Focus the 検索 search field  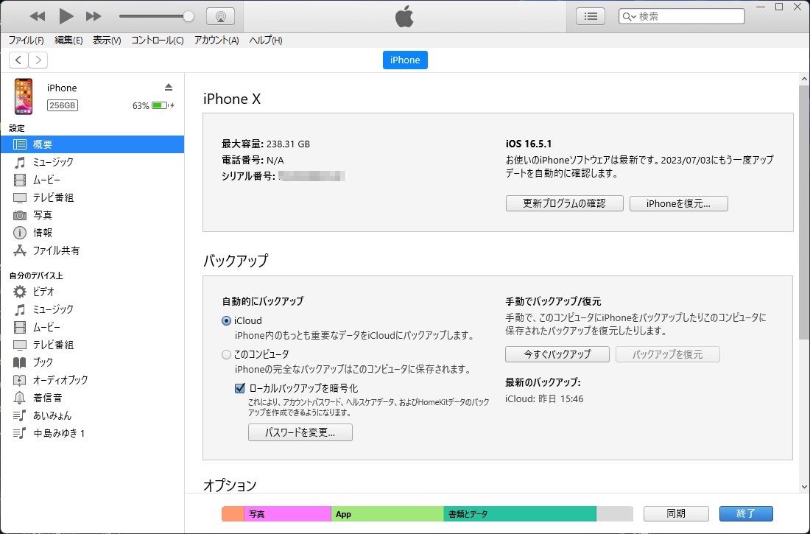682,16
